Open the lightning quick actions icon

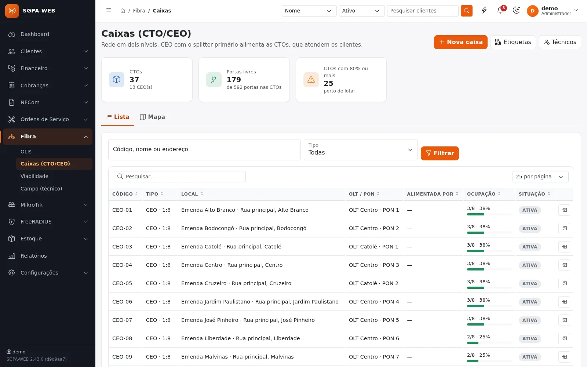click(x=484, y=11)
